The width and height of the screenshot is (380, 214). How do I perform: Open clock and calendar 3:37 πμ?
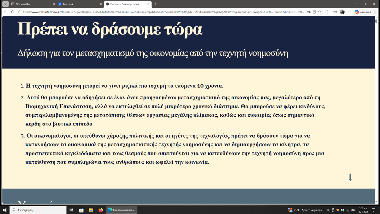click(x=363, y=210)
